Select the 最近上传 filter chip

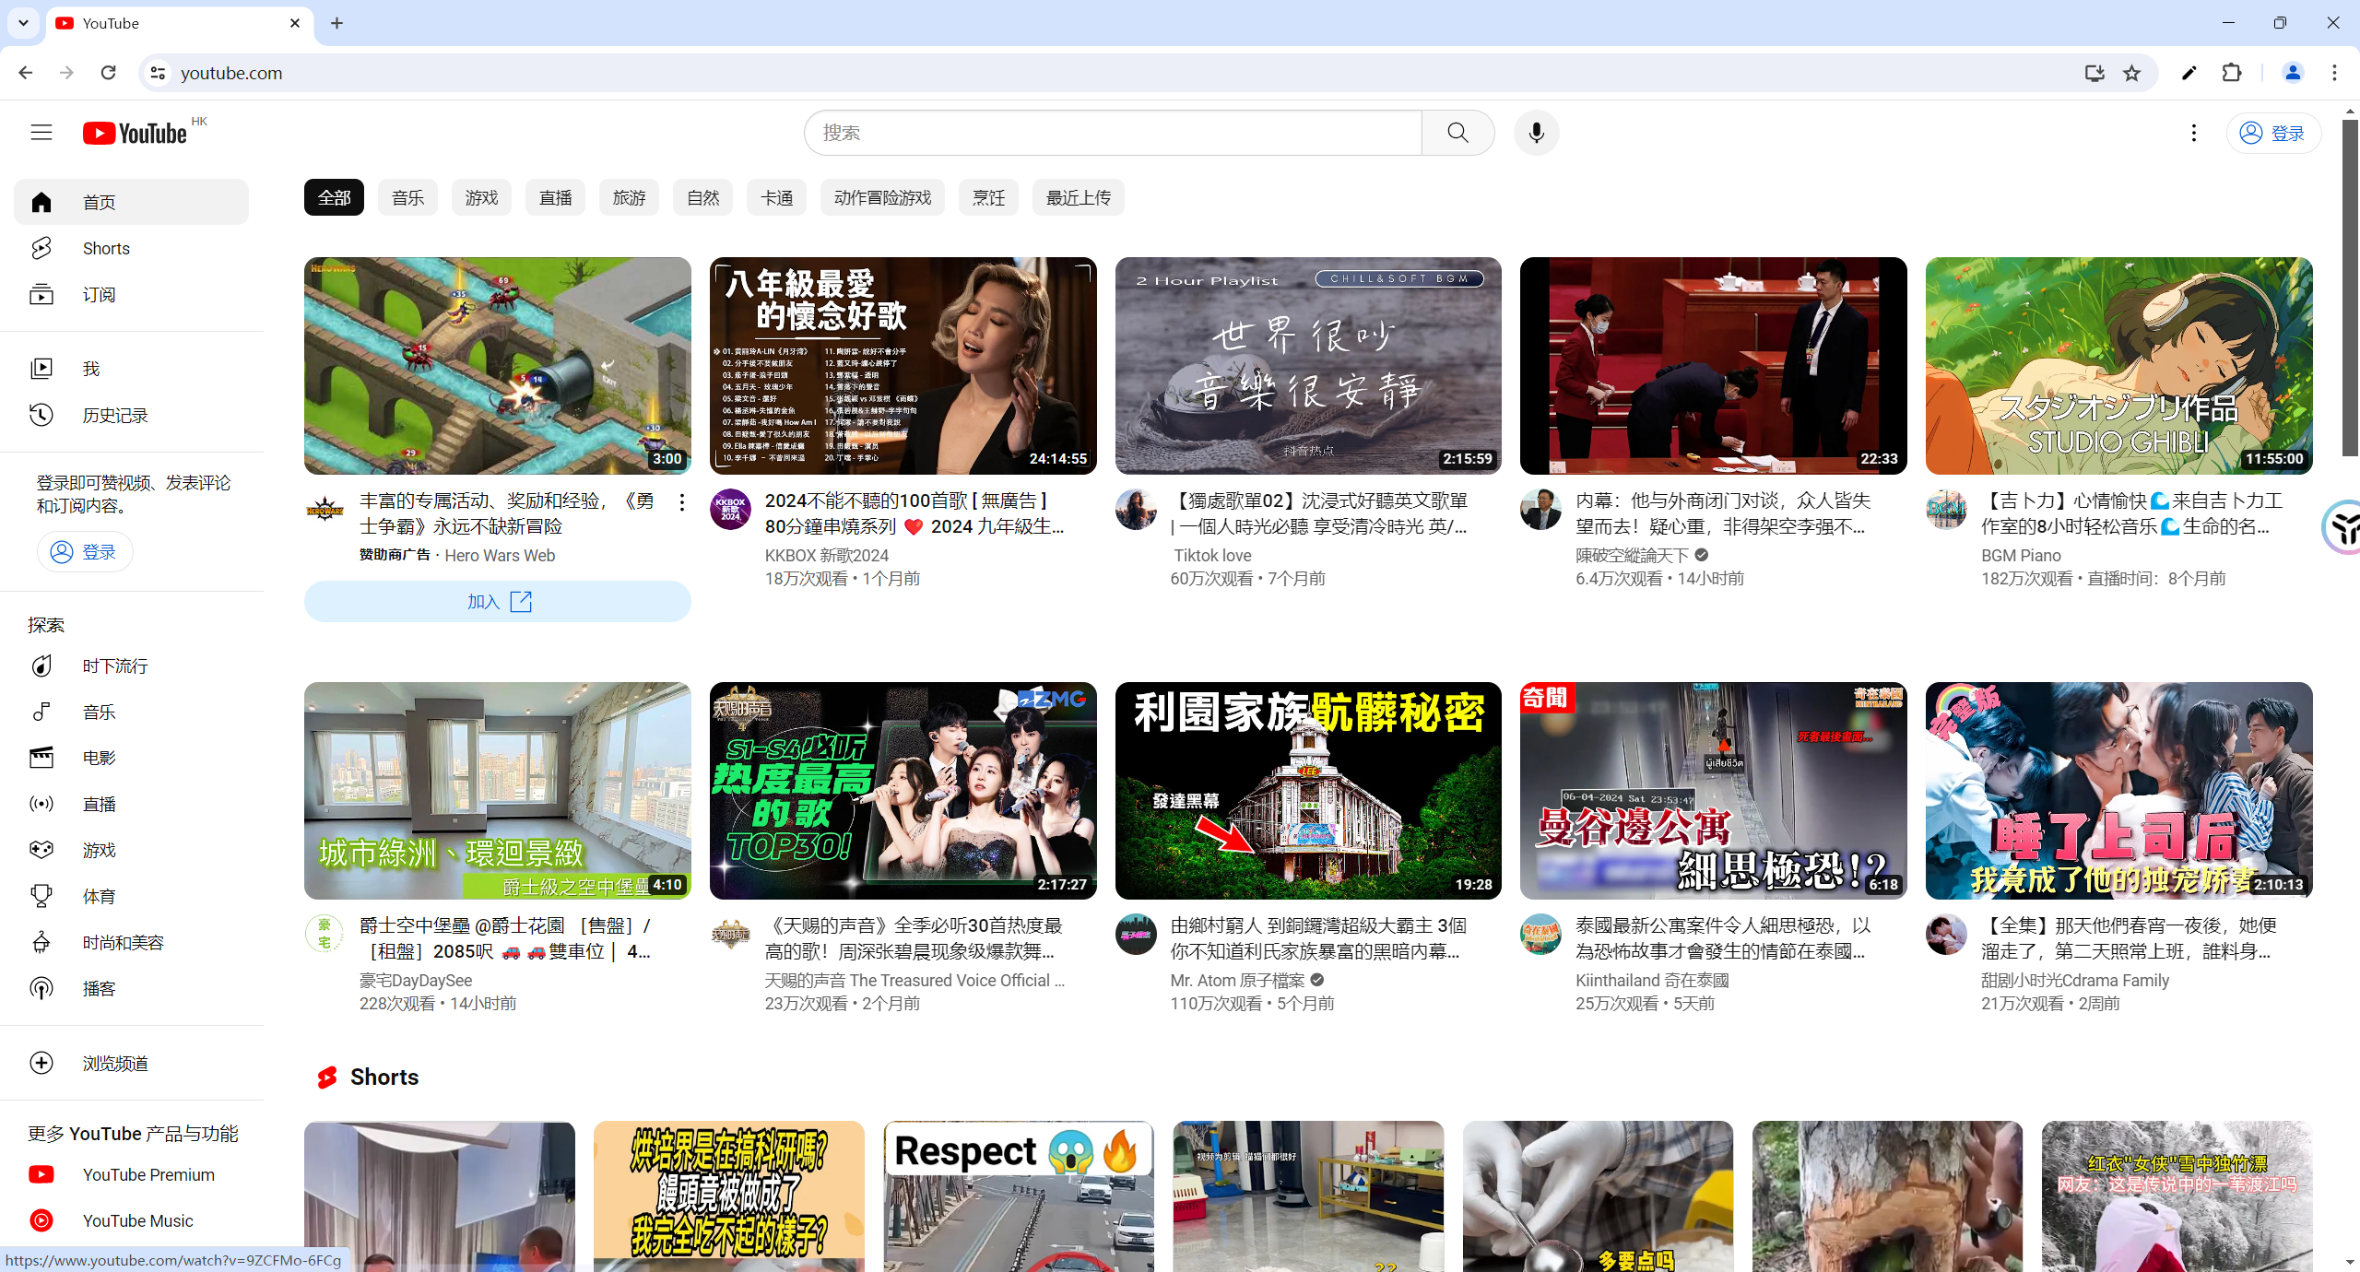click(1078, 197)
